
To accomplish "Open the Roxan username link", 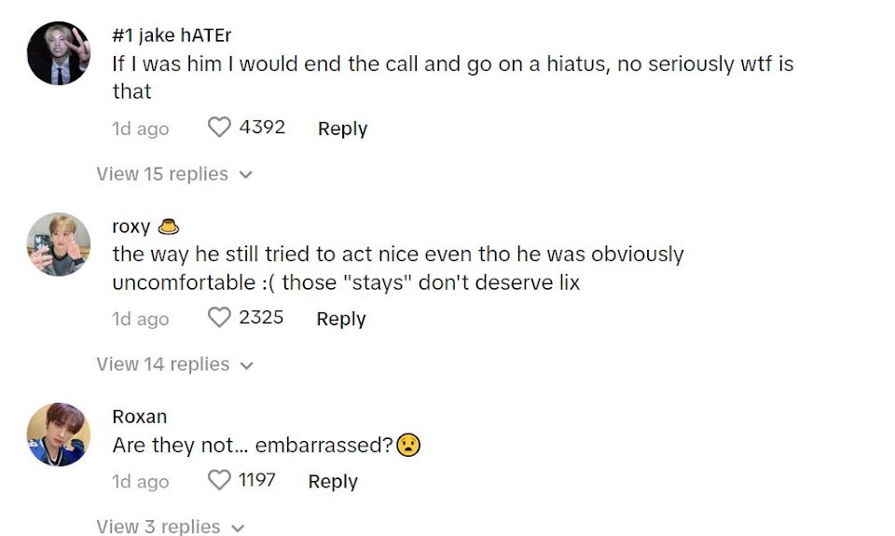I will click(x=140, y=417).
